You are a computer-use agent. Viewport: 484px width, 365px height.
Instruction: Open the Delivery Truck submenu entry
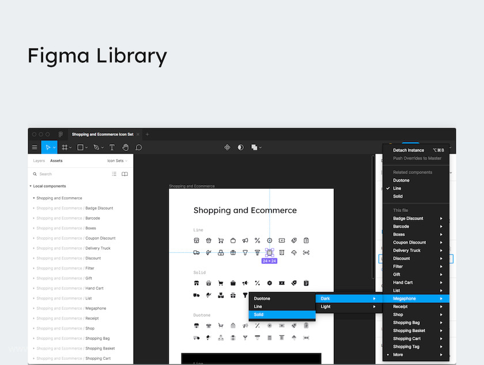click(x=416, y=251)
